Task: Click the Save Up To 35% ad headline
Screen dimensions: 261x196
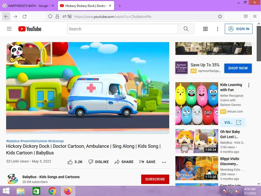Action: 205,65
